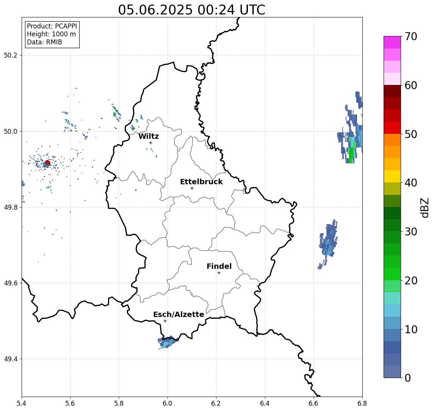434x411 pixels.
Task: Click the latitude tick label 50.2
Action: point(11,55)
